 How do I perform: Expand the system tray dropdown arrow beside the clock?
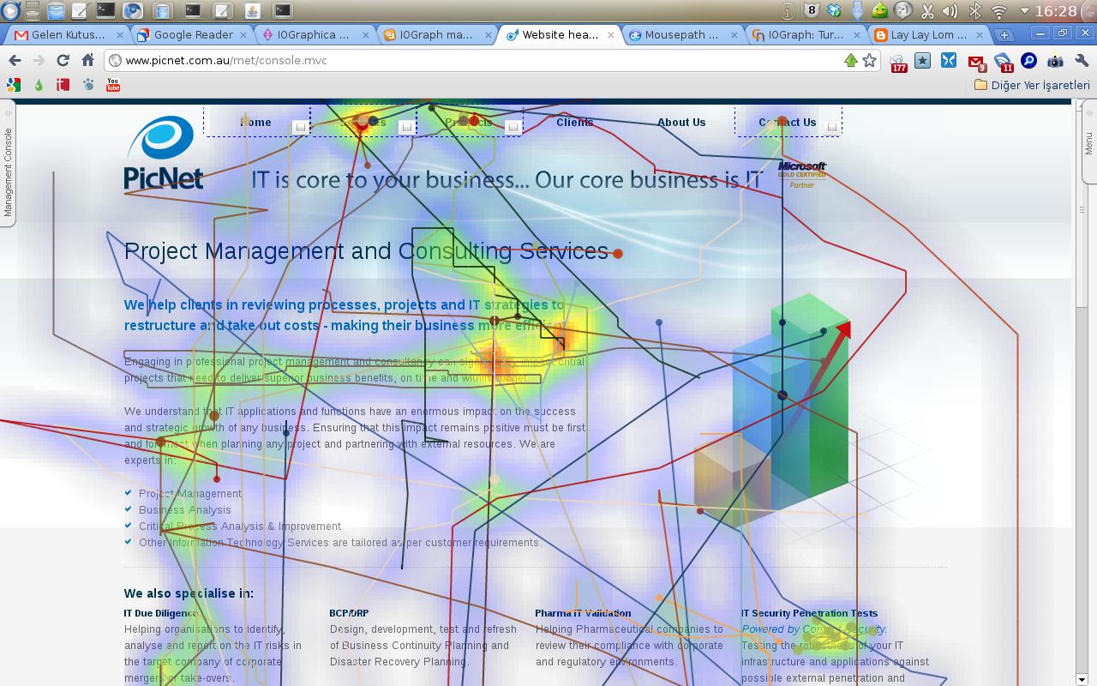[x=1025, y=11]
